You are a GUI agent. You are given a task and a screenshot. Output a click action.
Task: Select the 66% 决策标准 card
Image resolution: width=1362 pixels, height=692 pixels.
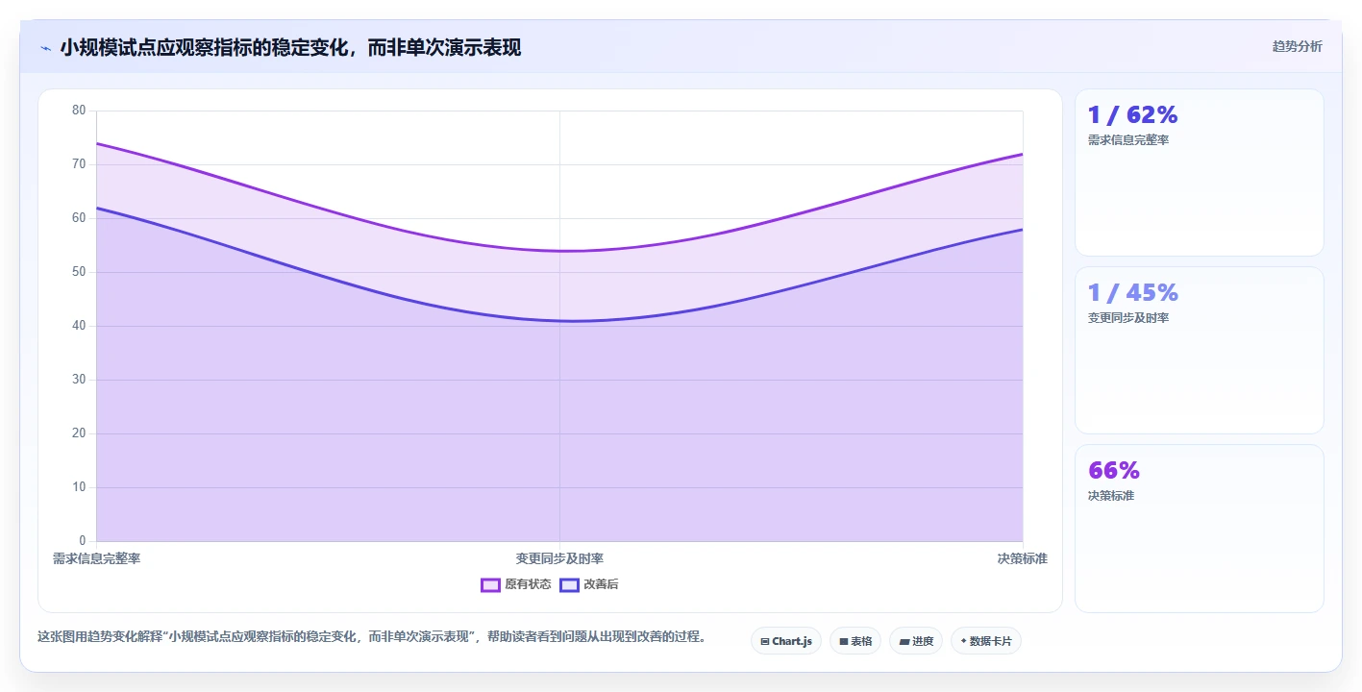pos(1199,529)
